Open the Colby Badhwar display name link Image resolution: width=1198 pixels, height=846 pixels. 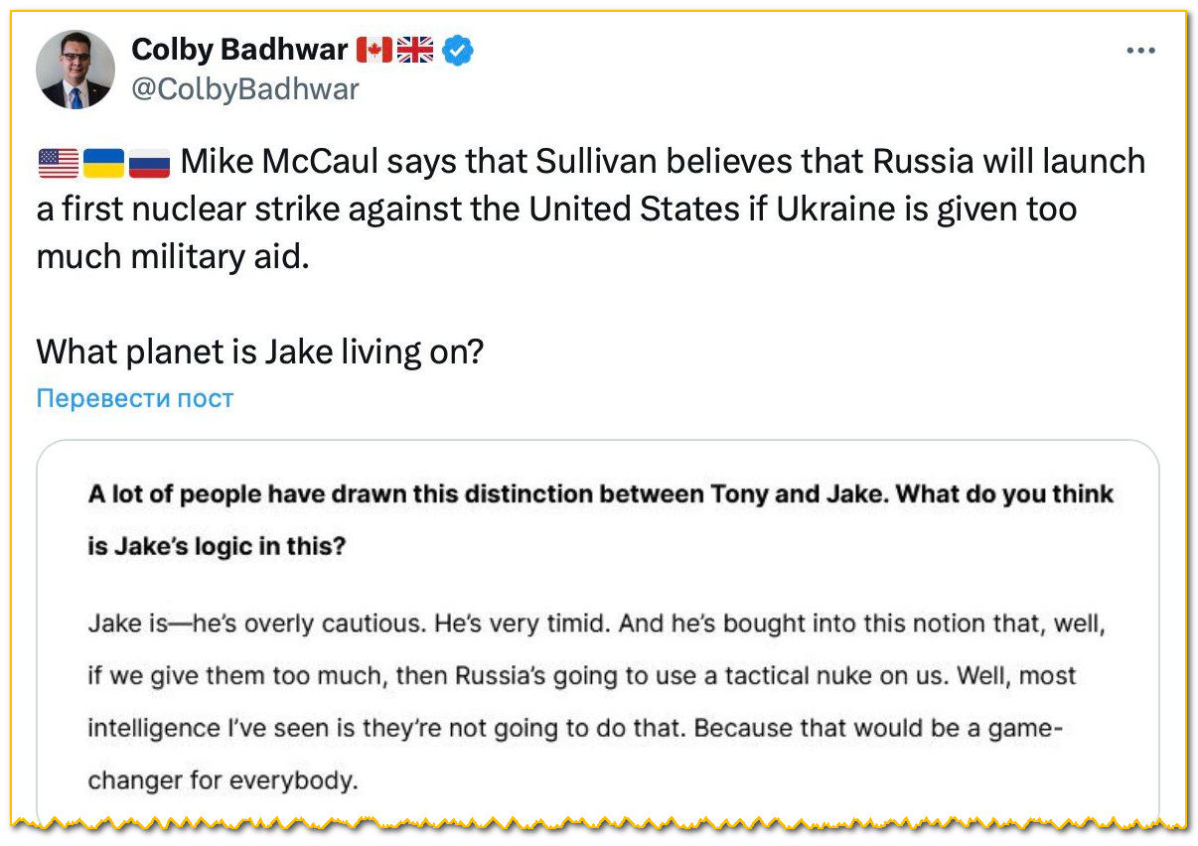point(239,50)
